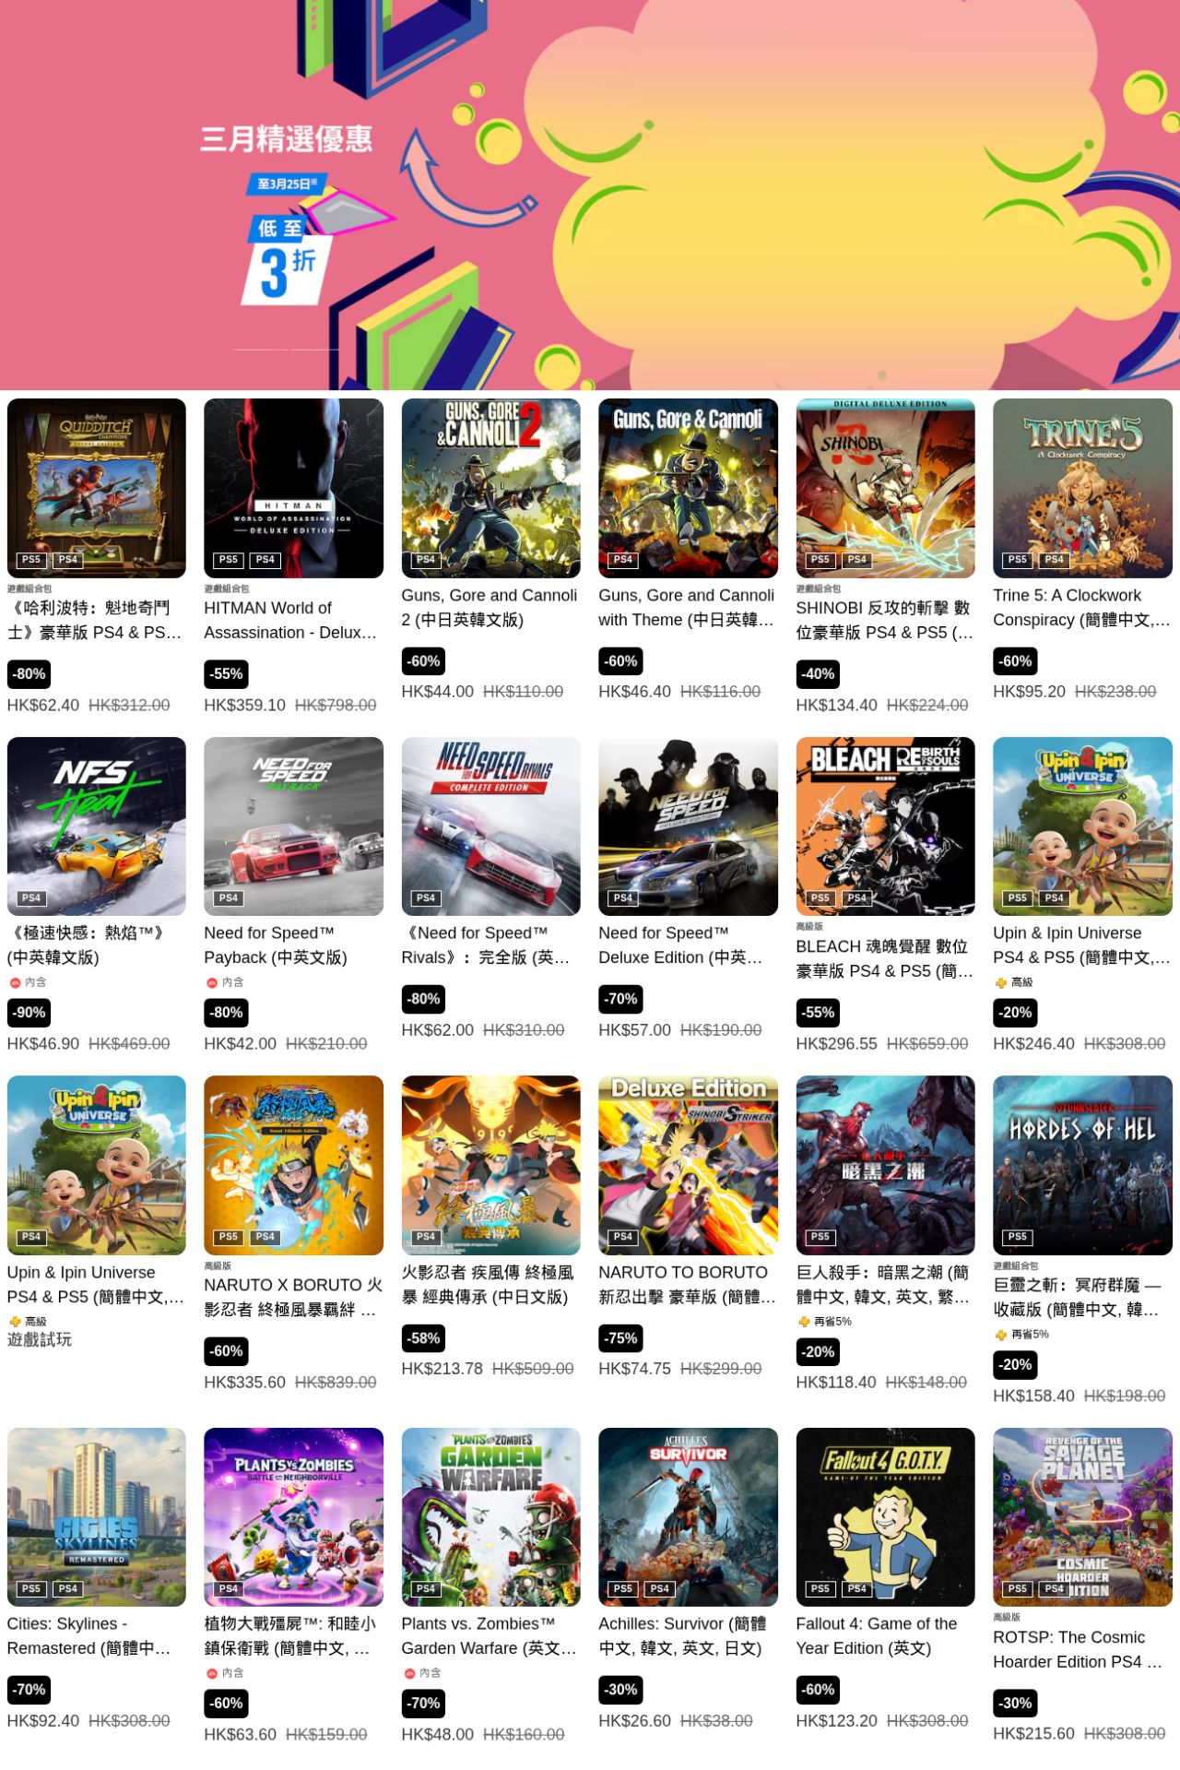
Task: Click the PS Plus icon under Hordes of Hel
Action: click(1000, 1334)
